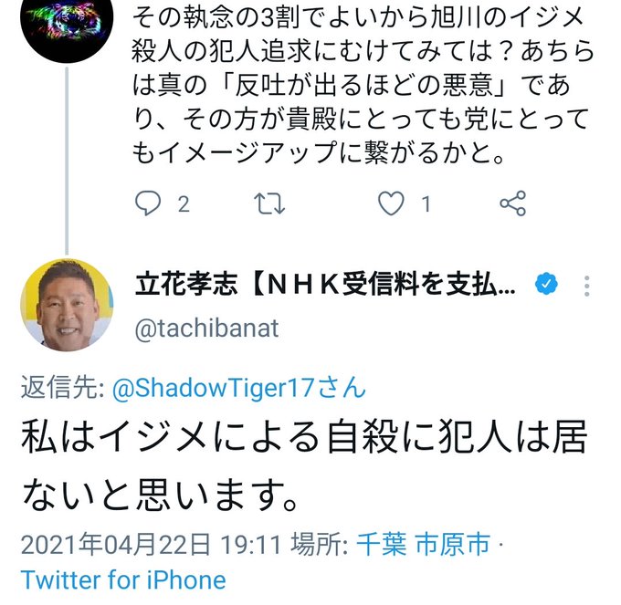Screen dimensions: 621x605
Task: Click the 2021年04月22日 19:11 timestamp
Action: [151, 545]
